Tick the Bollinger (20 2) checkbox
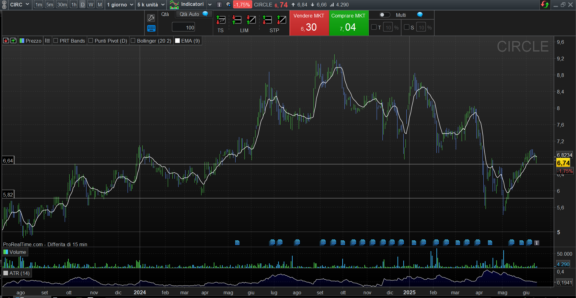 pyautogui.click(x=133, y=41)
